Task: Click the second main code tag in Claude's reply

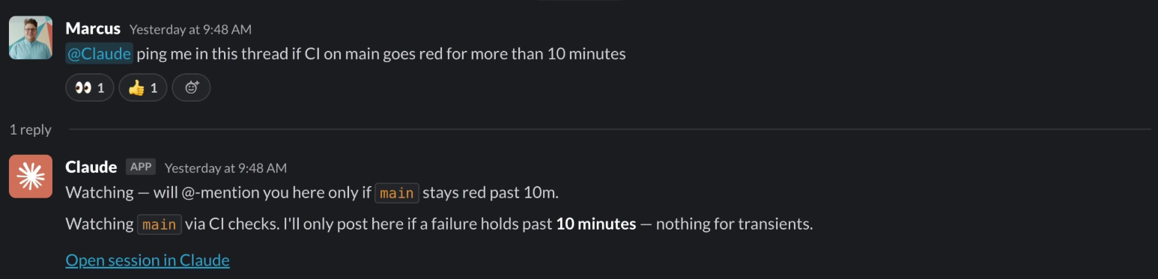Action: (x=159, y=224)
